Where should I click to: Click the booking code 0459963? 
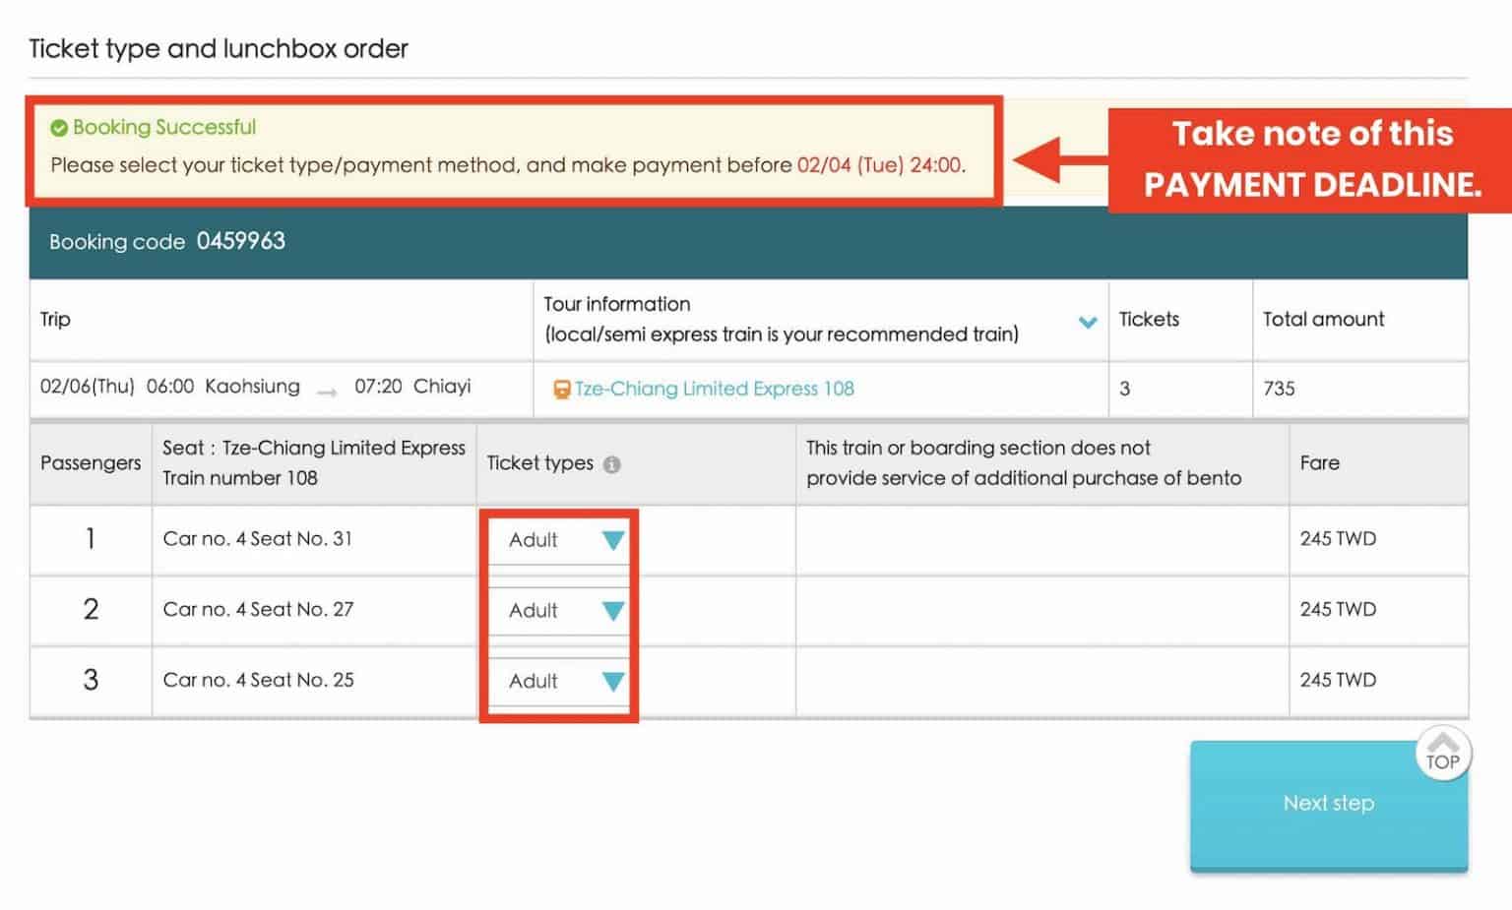point(241,241)
